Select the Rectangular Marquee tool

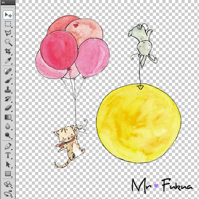click(8, 24)
